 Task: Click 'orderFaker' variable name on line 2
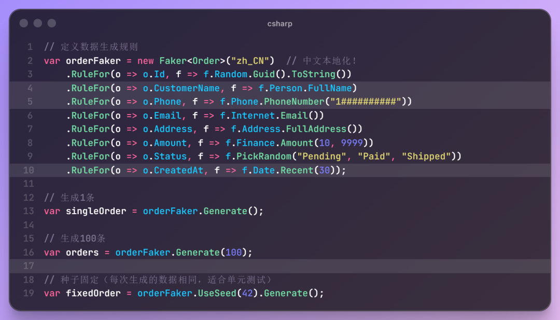point(93,61)
